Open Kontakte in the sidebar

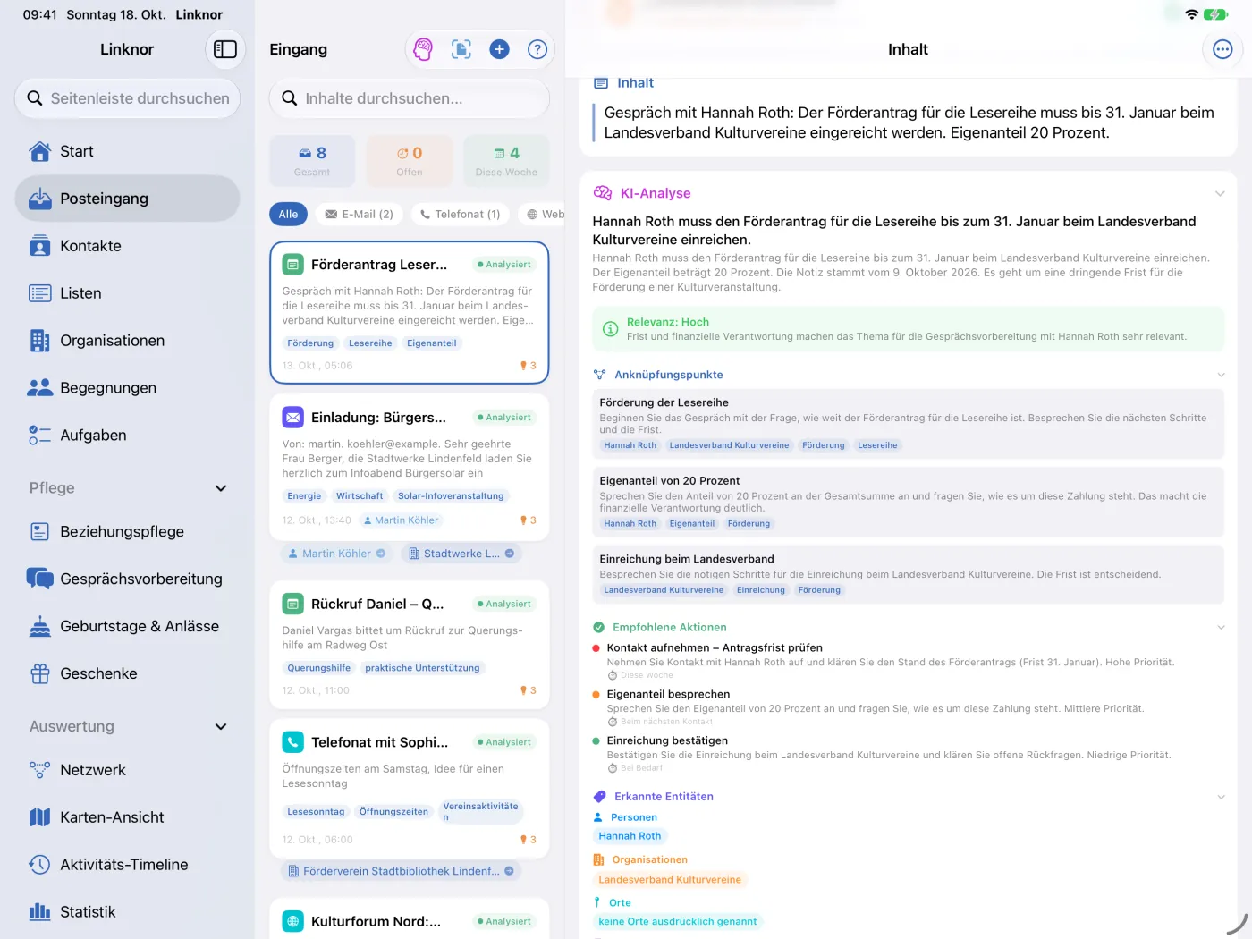point(127,246)
